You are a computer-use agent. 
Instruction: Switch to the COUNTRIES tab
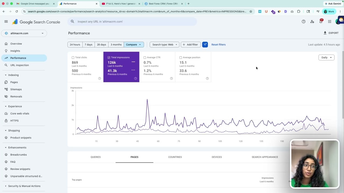[175, 157]
